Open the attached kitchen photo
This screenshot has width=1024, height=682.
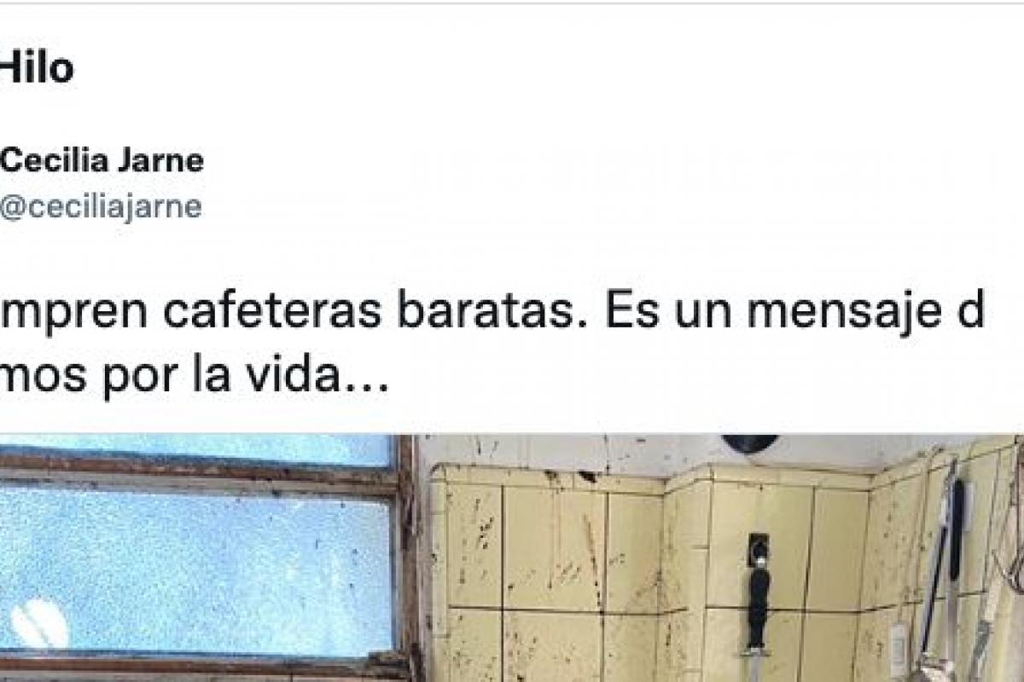point(512,558)
